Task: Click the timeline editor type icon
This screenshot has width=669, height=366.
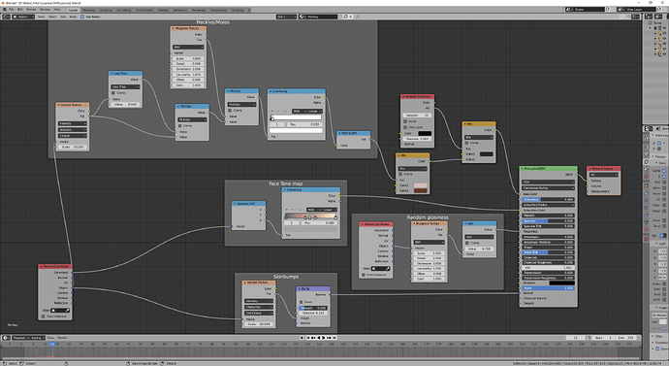Action: 6,338
